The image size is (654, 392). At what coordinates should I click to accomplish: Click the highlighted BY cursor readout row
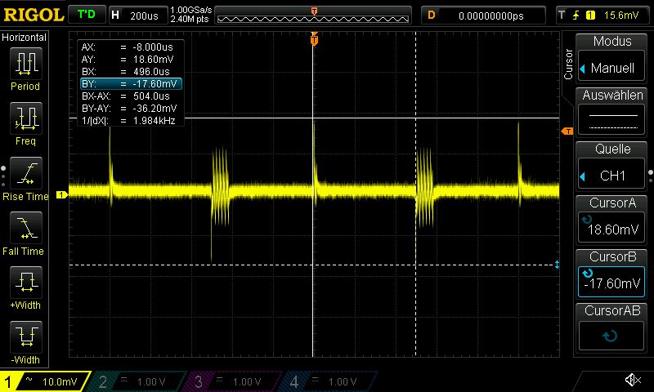point(130,84)
